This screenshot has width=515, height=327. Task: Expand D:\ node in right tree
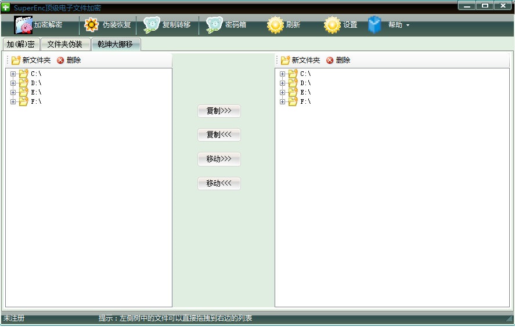(282, 83)
